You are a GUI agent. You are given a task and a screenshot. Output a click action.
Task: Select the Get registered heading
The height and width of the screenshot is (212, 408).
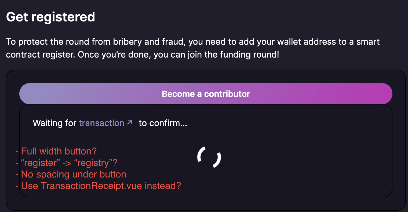point(50,17)
